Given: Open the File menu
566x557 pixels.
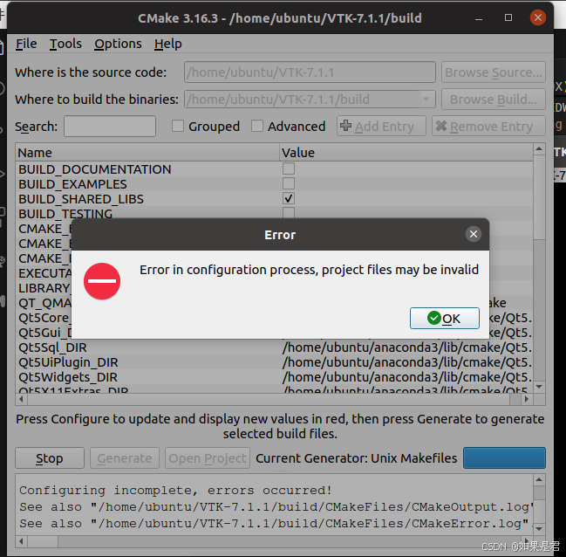Looking at the screenshot, I should tap(26, 44).
